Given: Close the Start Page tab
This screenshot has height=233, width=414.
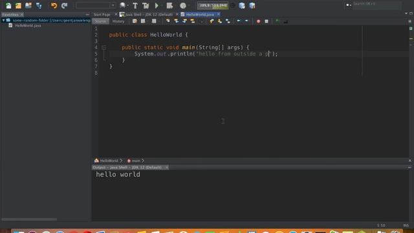Looking at the screenshot, I should tap(116, 14).
